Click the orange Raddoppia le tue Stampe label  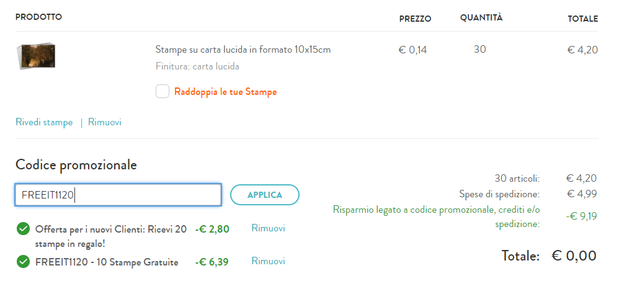[x=225, y=92]
